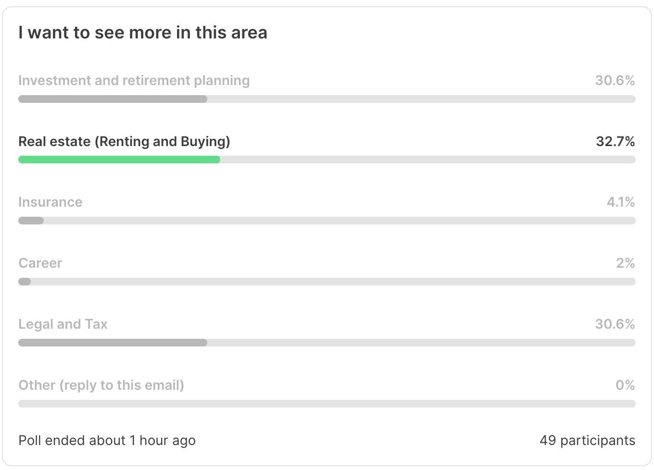The height and width of the screenshot is (470, 654).
Task: Click the 49 participants count
Action: pos(587,441)
